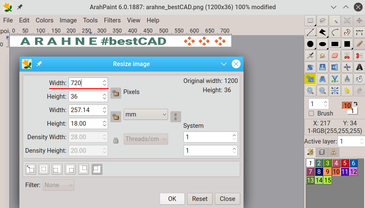Click the pixel Width spinner arrows
365x208 pixels.
coord(105,83)
